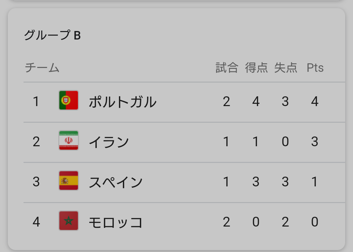This screenshot has height=252, width=353.
Task: Open the イラン team name
Action: (x=109, y=142)
